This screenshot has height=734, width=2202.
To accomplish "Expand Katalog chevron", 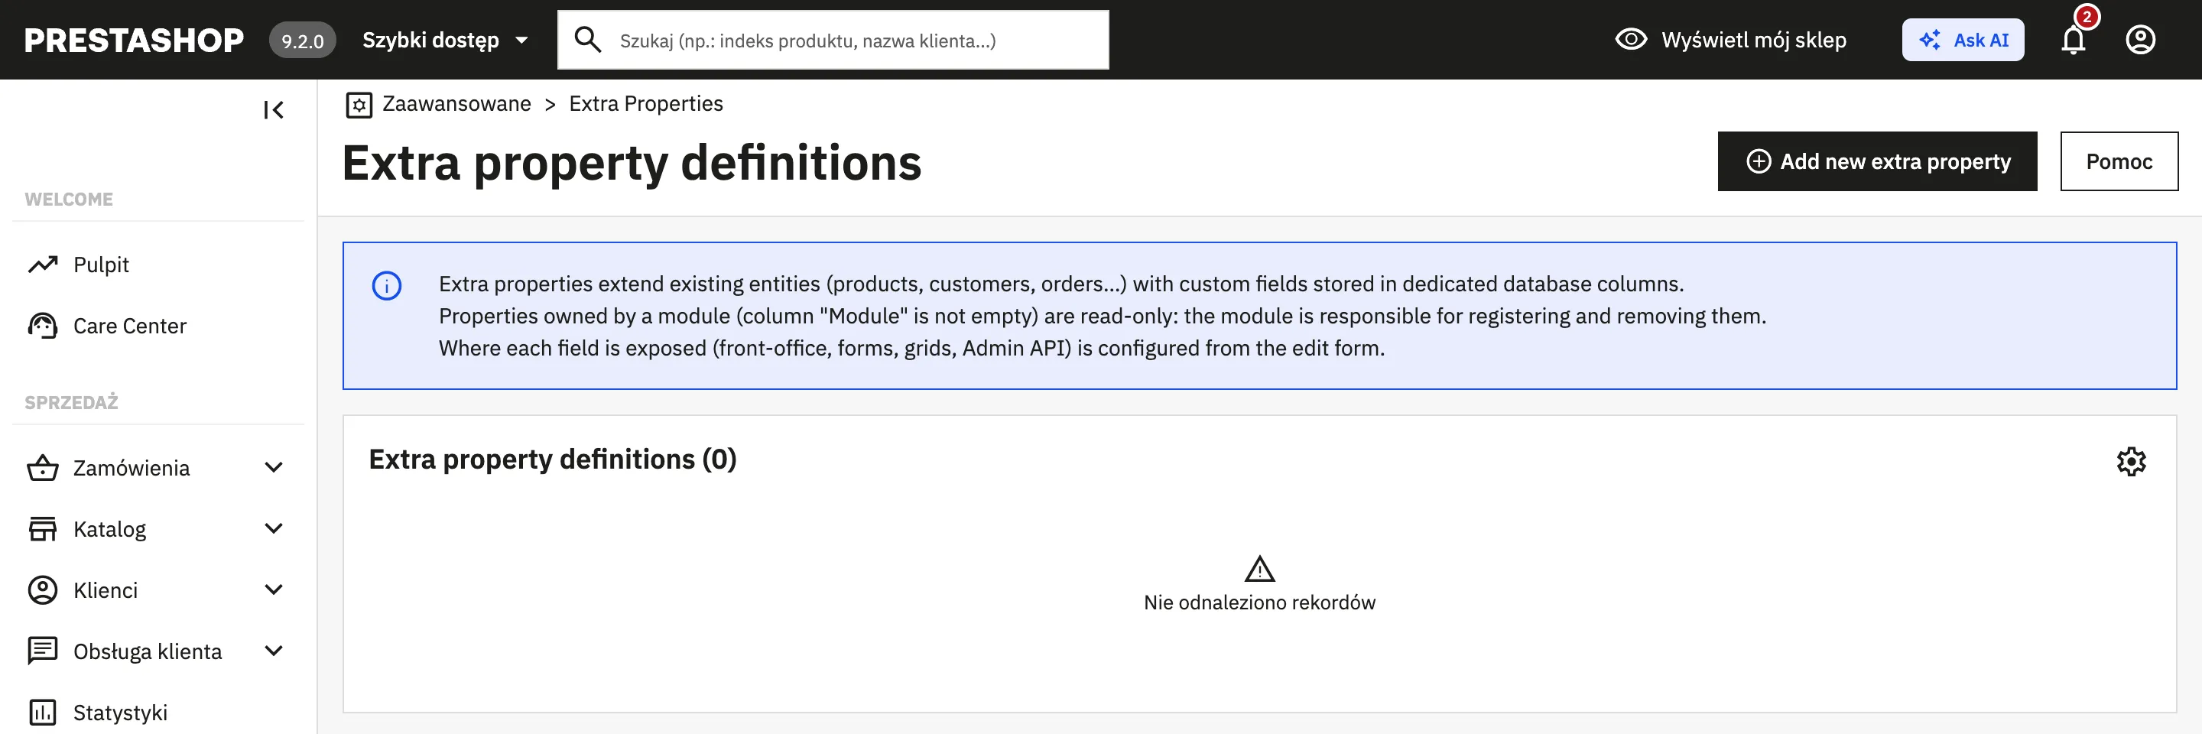I will [x=274, y=529].
